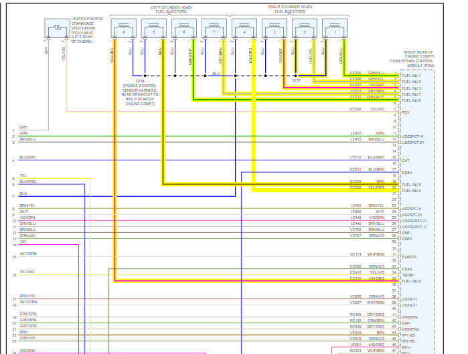Select the 'FUEL INJ 6' pin label
This screenshot has height=354, width=468.
pyautogui.click(x=411, y=100)
